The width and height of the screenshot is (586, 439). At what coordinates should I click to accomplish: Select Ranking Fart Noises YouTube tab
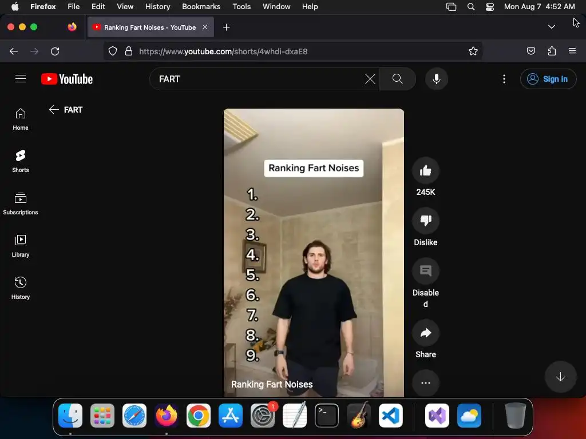151,27
